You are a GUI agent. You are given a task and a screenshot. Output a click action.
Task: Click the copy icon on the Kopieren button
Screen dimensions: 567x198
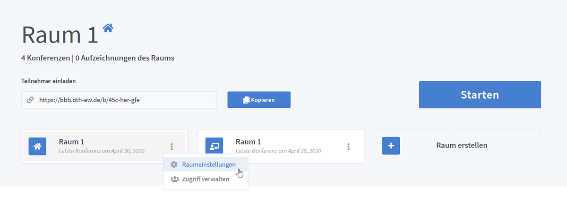pyautogui.click(x=246, y=100)
